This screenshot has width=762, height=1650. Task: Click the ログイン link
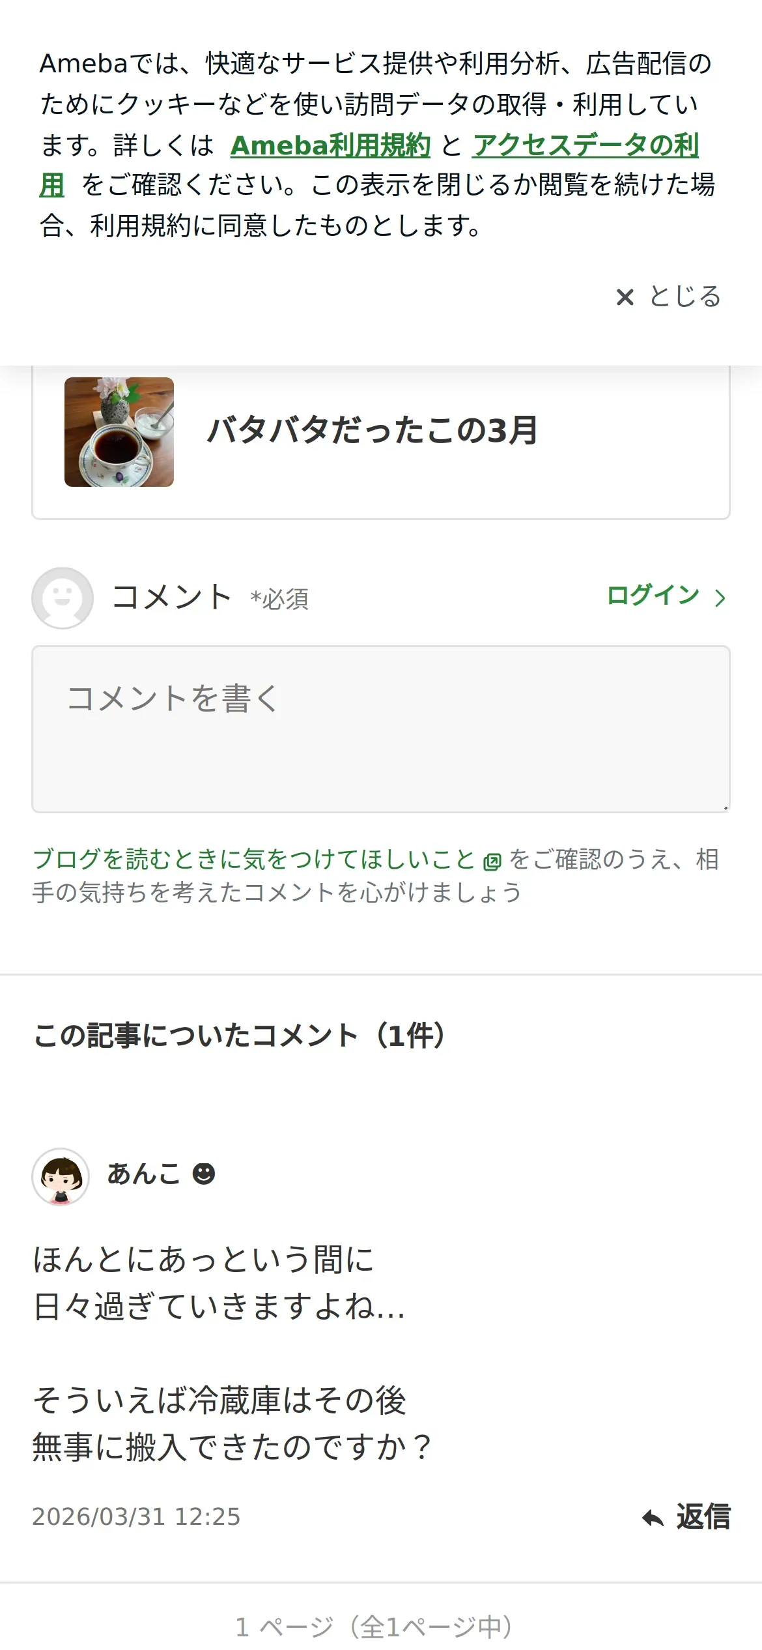[653, 596]
